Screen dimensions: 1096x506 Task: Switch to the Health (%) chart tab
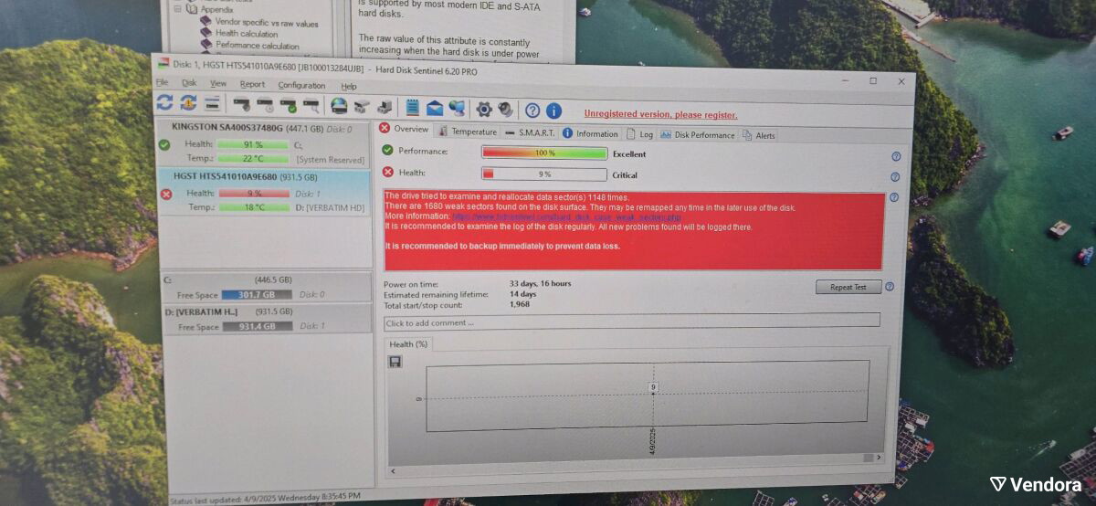pos(408,344)
